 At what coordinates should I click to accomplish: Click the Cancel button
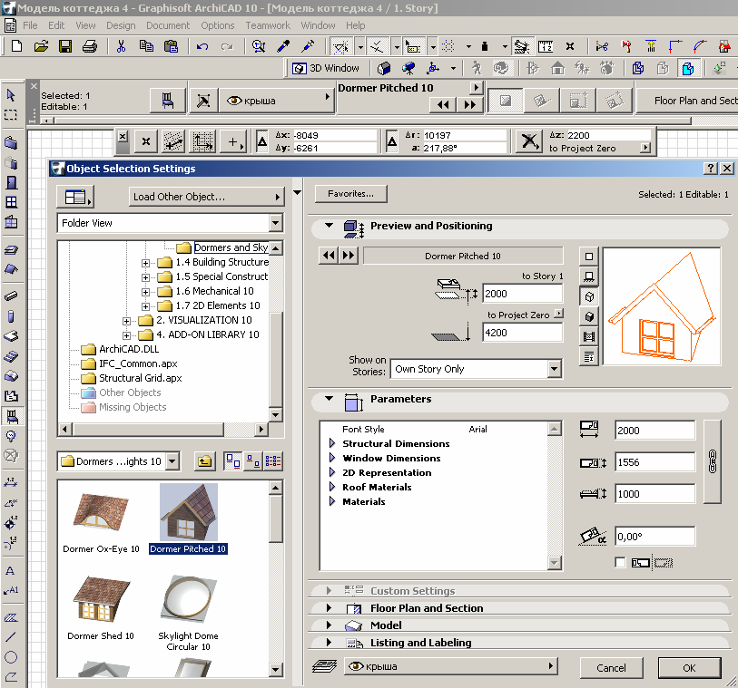pyautogui.click(x=611, y=668)
